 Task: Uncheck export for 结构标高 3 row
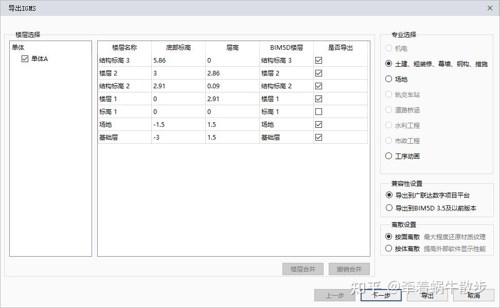coord(319,60)
